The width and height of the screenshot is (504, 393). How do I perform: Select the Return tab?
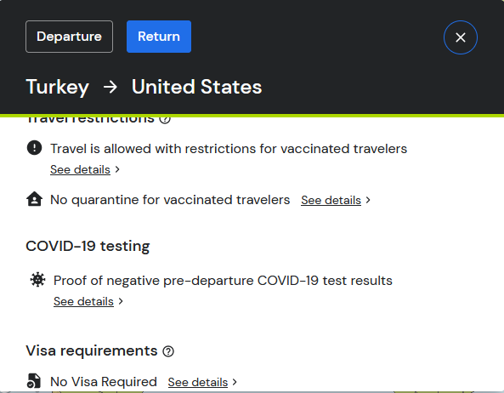(159, 37)
